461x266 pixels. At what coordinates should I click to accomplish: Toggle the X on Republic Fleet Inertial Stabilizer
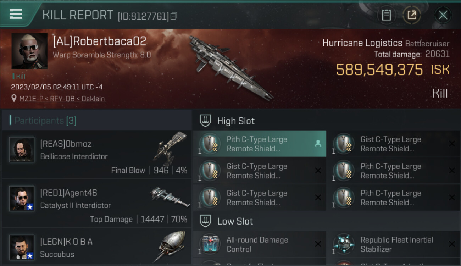(452, 244)
